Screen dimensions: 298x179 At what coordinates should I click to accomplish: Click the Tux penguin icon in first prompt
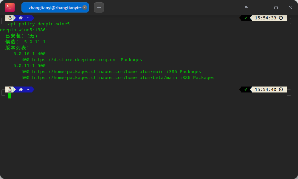click(10, 18)
